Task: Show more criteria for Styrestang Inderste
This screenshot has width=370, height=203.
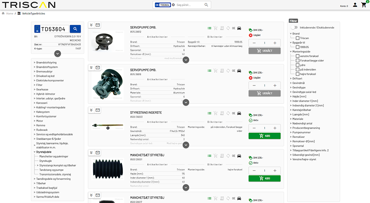Action: [186, 145]
